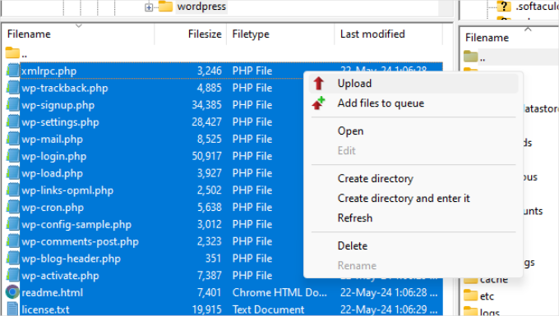Click the wp-signup.php file icon
The height and width of the screenshot is (316, 559).
13,104
